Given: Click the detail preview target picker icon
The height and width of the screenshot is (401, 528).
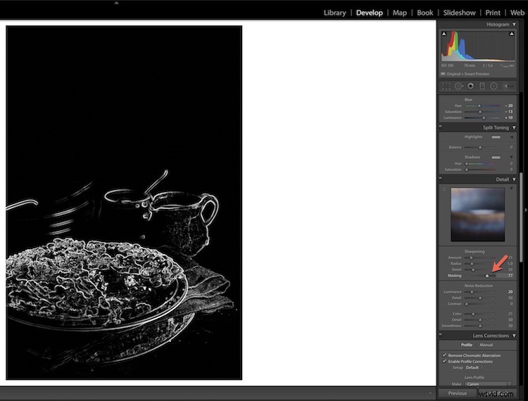Looking at the screenshot, I should [444, 189].
